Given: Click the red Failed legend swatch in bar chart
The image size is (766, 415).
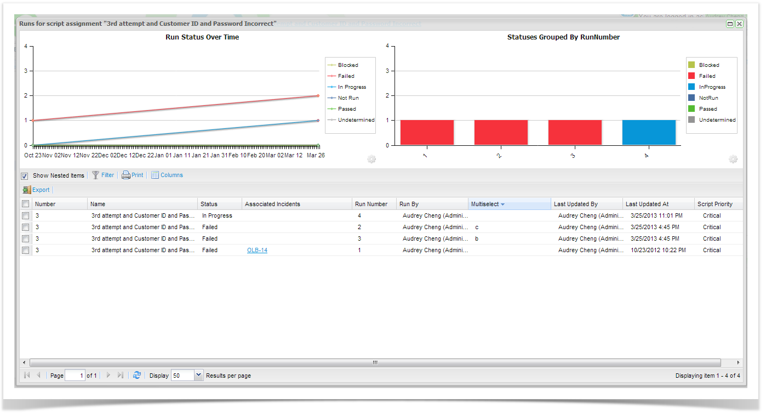Looking at the screenshot, I should tap(691, 76).
